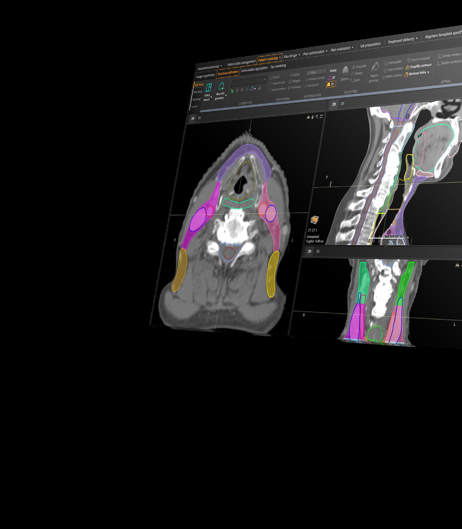Open the QA preparation module
Image resolution: width=462 pixels, height=529 pixels.
tap(371, 45)
